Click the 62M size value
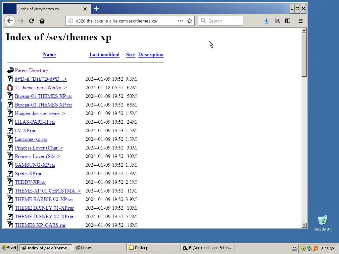Viewport: 339px width, 254px height. [x=132, y=87]
